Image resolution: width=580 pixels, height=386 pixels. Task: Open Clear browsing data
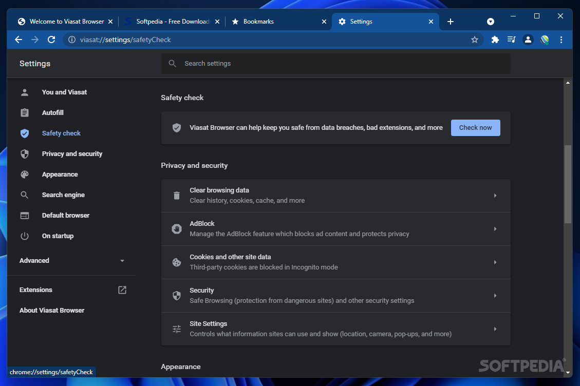[x=335, y=196]
